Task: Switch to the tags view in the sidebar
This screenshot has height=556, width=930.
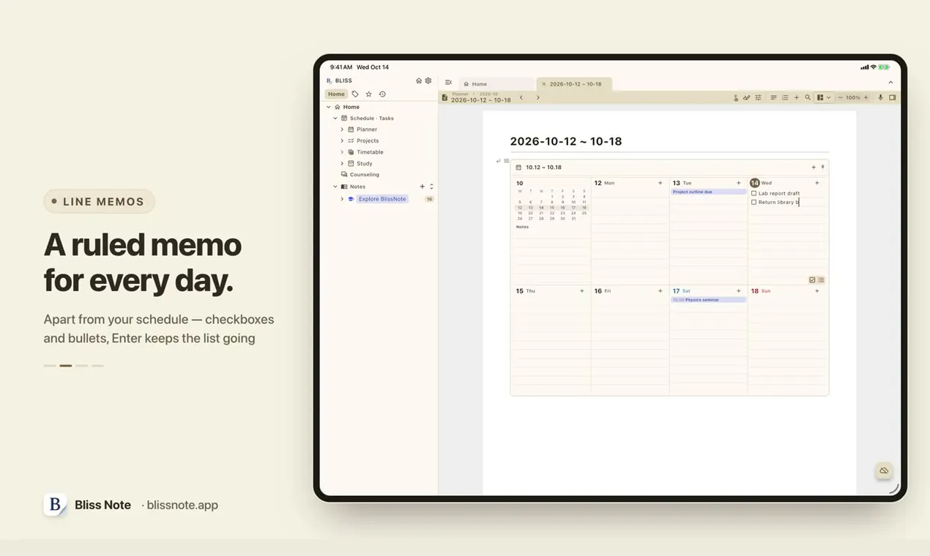Action: (355, 94)
